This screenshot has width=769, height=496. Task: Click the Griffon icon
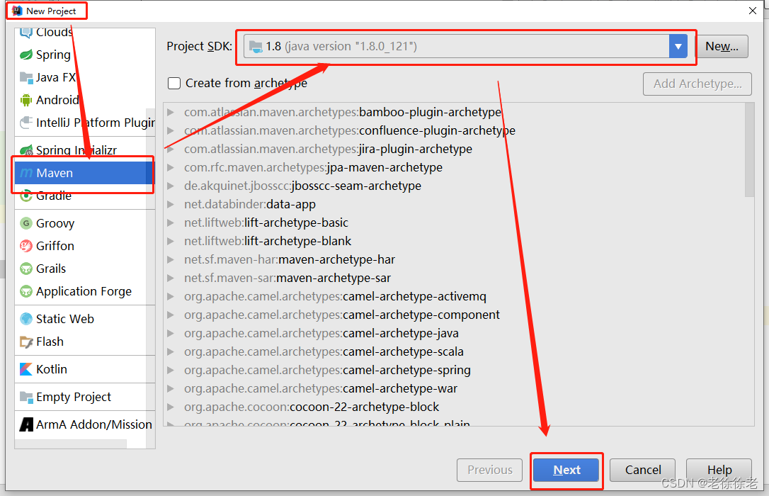[26, 246]
